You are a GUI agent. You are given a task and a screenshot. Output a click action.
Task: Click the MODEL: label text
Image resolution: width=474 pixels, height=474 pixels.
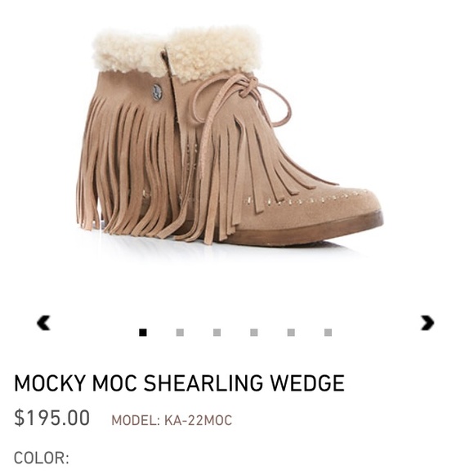coord(136,420)
